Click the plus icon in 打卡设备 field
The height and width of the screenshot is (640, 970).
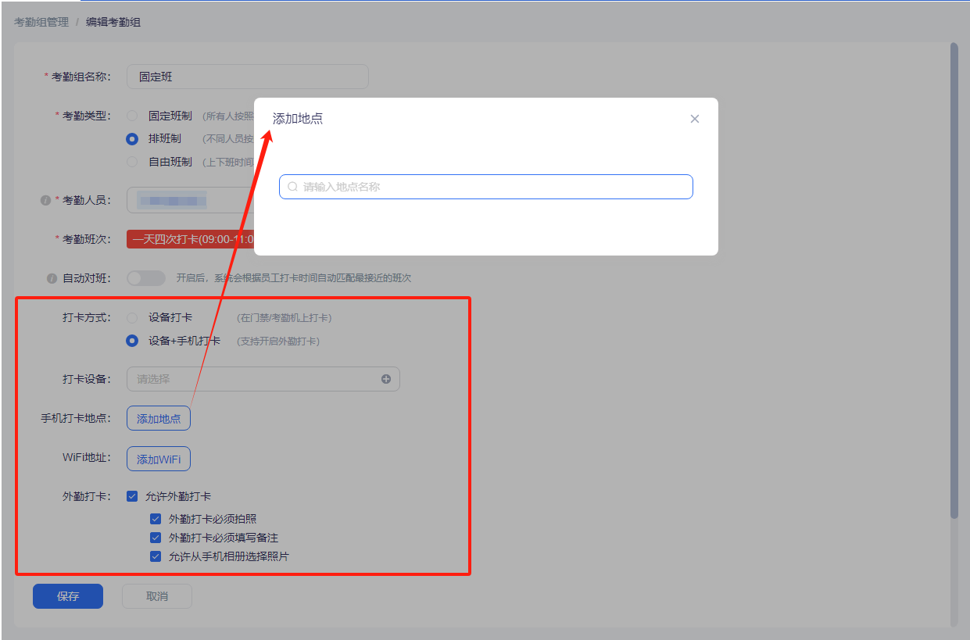386,379
